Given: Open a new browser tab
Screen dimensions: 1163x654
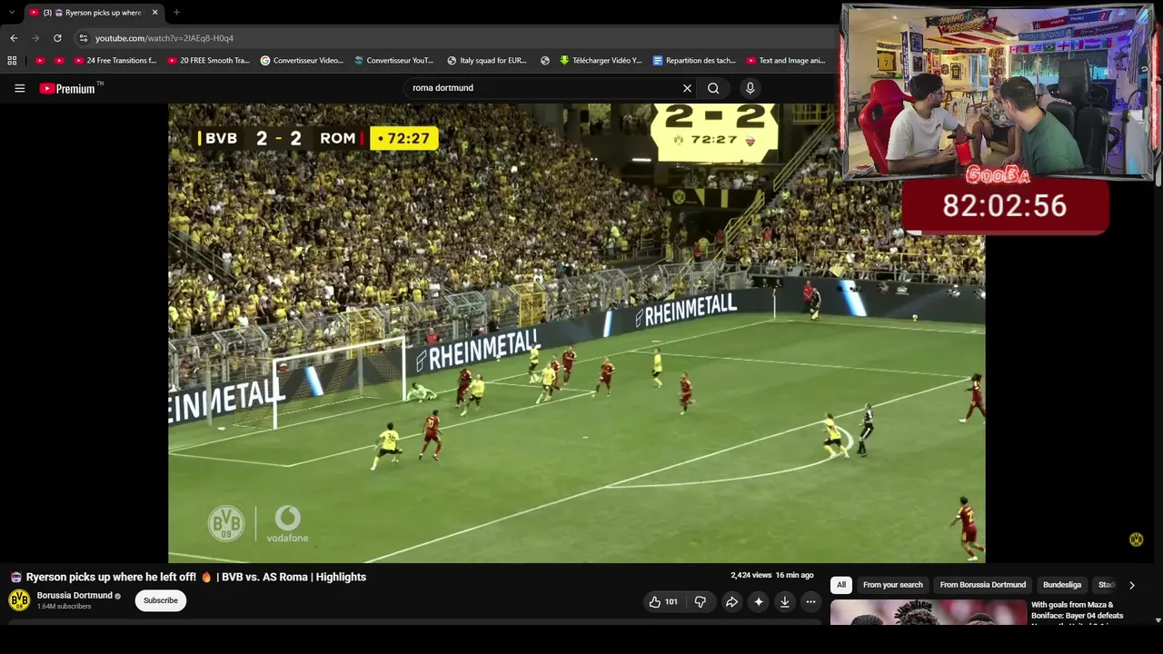Looking at the screenshot, I should [x=176, y=13].
